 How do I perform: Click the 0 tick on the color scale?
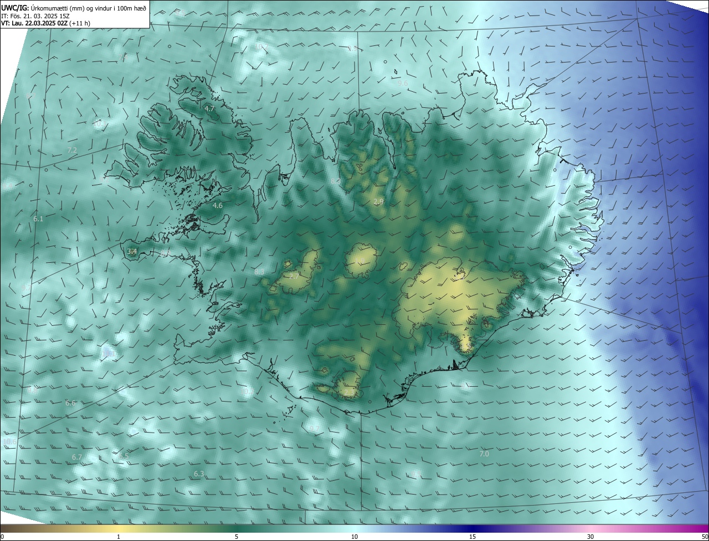[2, 537]
